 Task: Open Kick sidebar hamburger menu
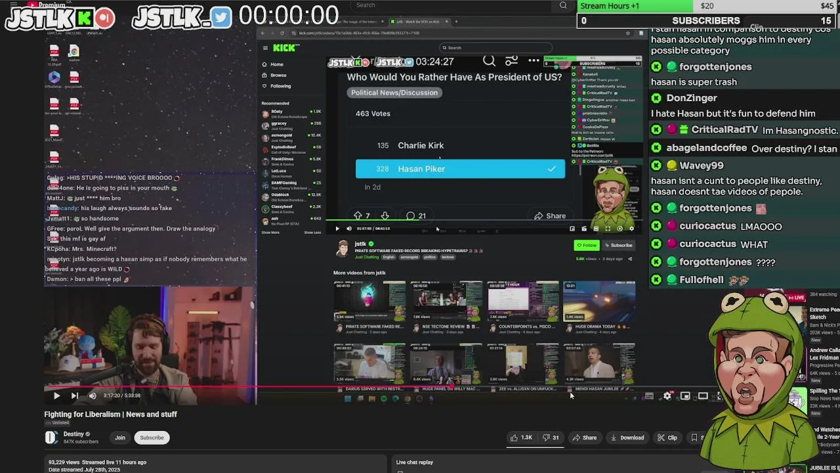[x=265, y=48]
